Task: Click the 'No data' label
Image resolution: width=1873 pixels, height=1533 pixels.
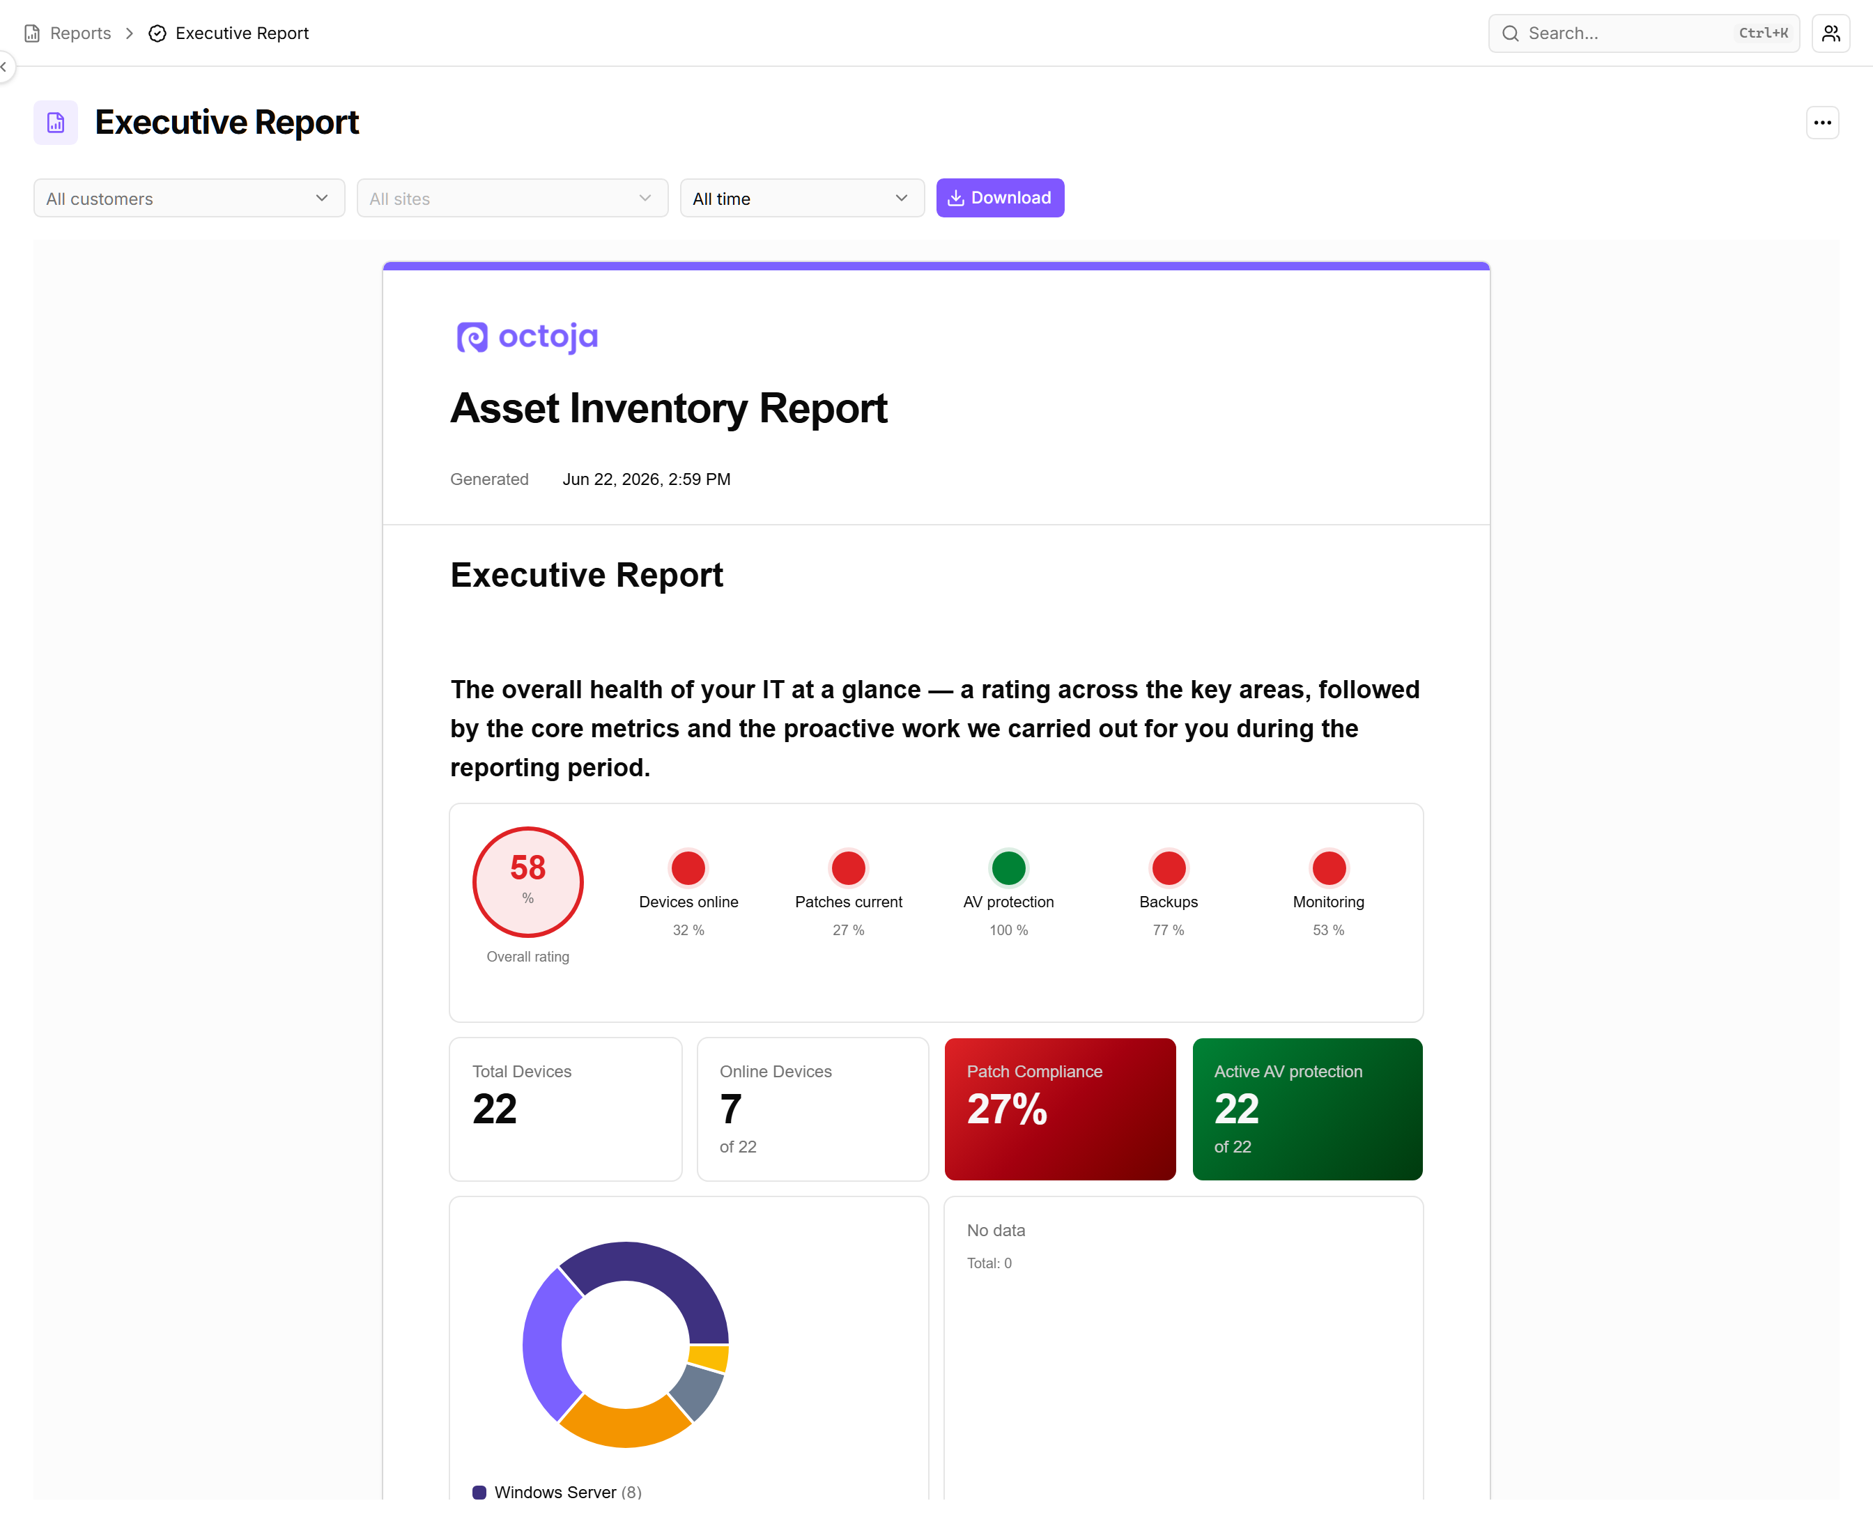Action: click(995, 1231)
